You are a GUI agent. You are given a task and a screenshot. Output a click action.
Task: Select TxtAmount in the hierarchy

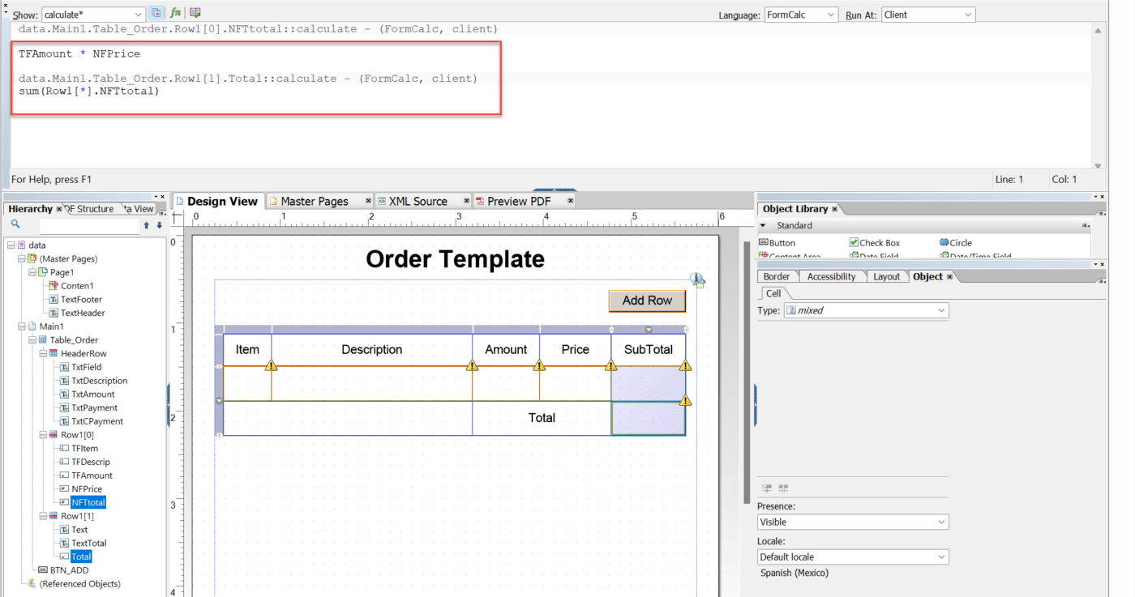pos(93,394)
